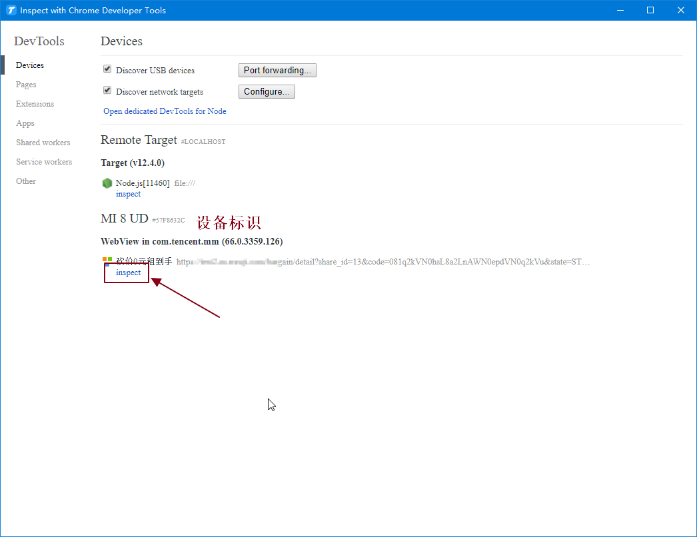Click the WebView page favicon icon
This screenshot has height=537, width=697.
[107, 261]
